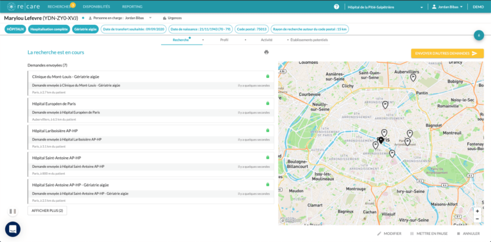Open the help question mark icon

tap(336, 6)
